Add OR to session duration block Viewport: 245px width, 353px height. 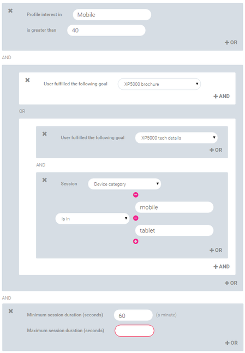click(231, 343)
